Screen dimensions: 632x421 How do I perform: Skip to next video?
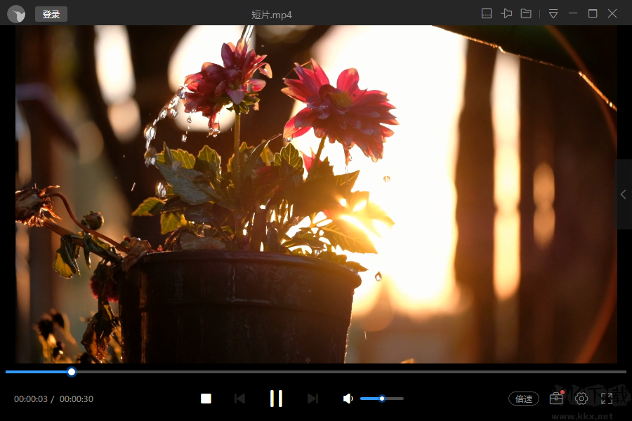(312, 399)
